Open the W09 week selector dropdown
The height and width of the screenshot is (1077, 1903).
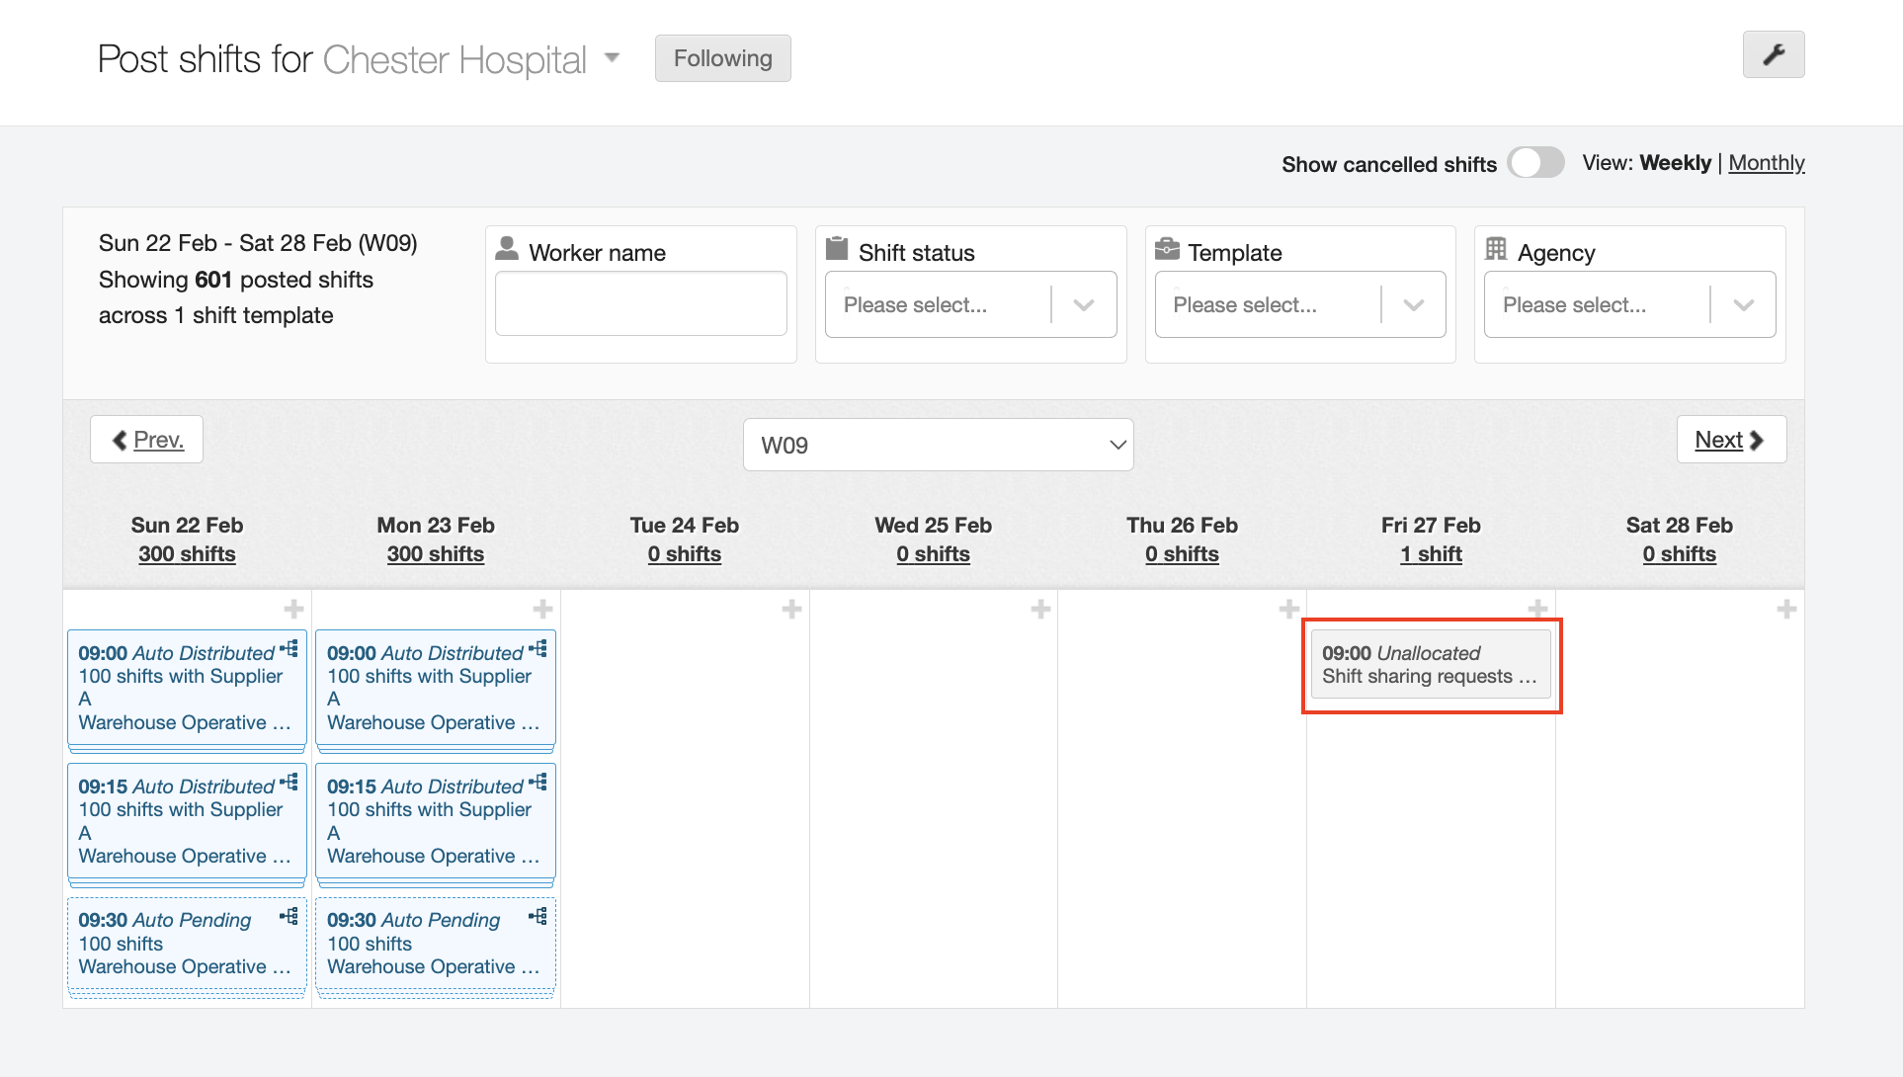937,445
